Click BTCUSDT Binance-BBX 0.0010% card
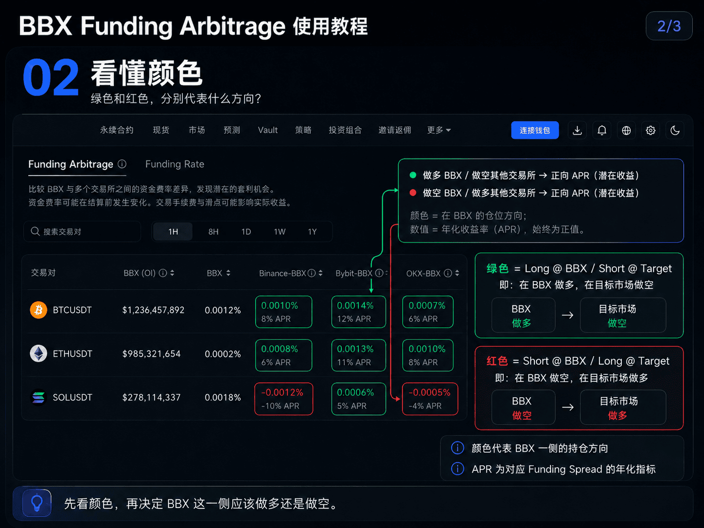The image size is (704, 528). click(x=283, y=312)
